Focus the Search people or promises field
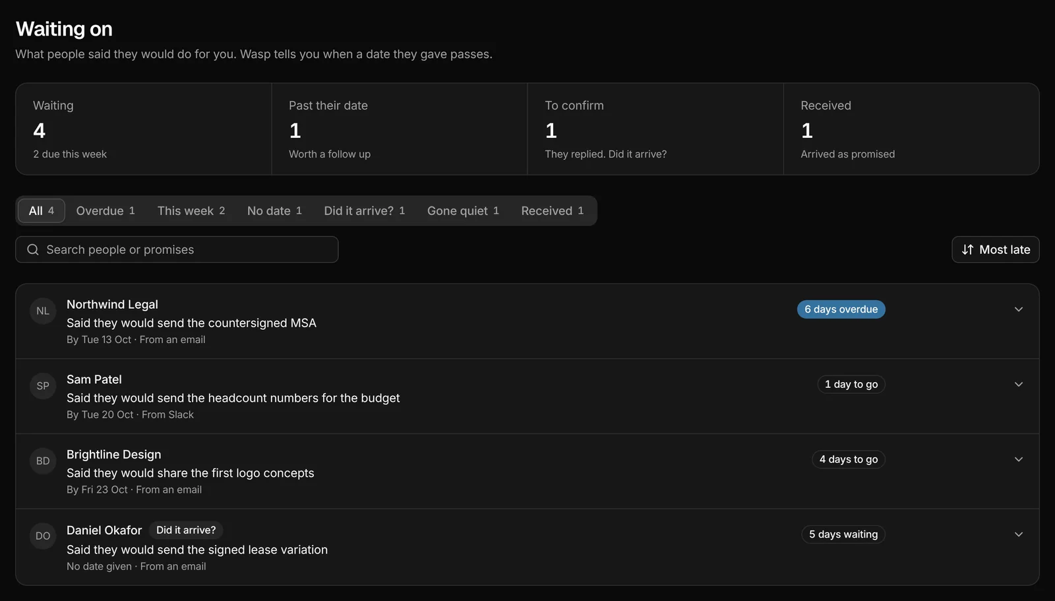The image size is (1055, 601). (x=177, y=249)
